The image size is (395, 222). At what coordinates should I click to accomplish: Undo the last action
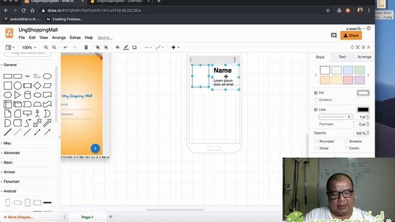(x=66, y=47)
